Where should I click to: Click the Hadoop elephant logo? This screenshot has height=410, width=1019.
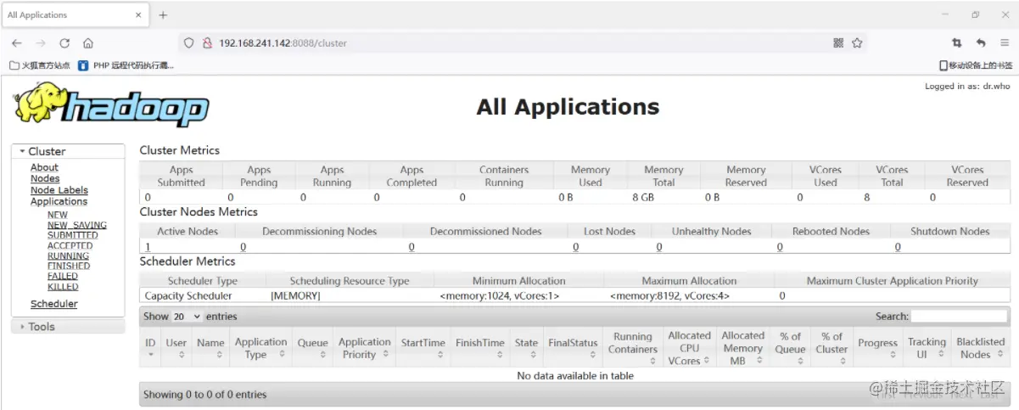coord(110,105)
